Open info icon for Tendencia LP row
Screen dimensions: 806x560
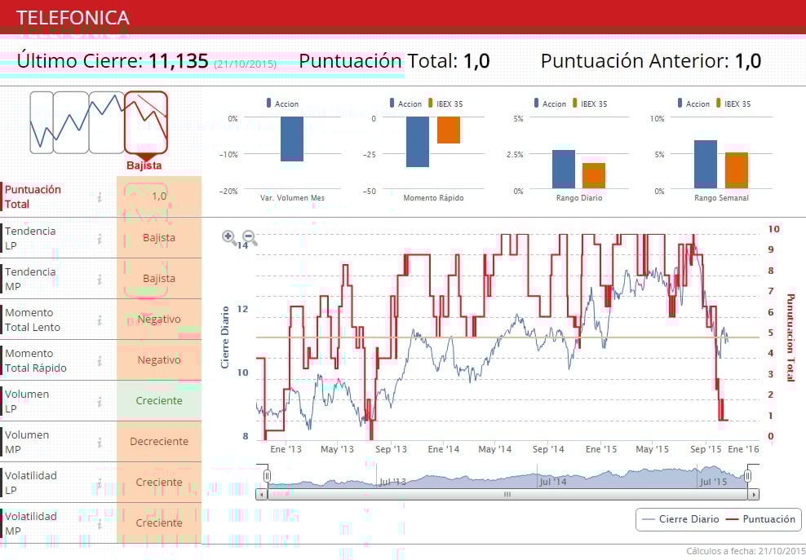[x=100, y=238]
